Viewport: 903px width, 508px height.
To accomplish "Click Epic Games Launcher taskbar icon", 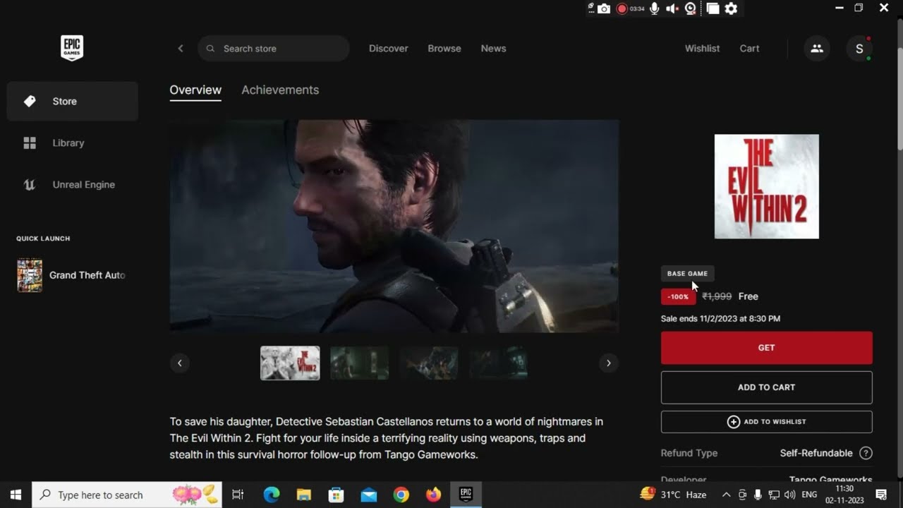I will (466, 495).
